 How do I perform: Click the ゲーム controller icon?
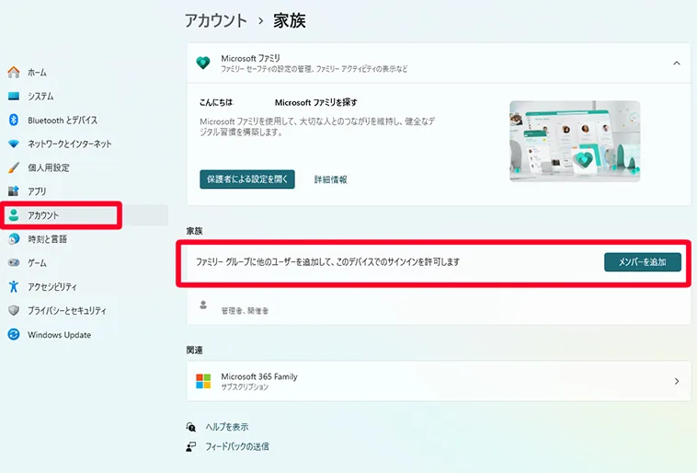(x=14, y=263)
